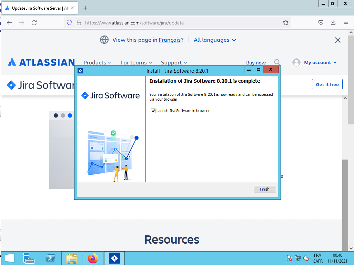Screen dimensions: 354x265
Task: Launch PowerShell from taskbar
Action: point(50,258)
